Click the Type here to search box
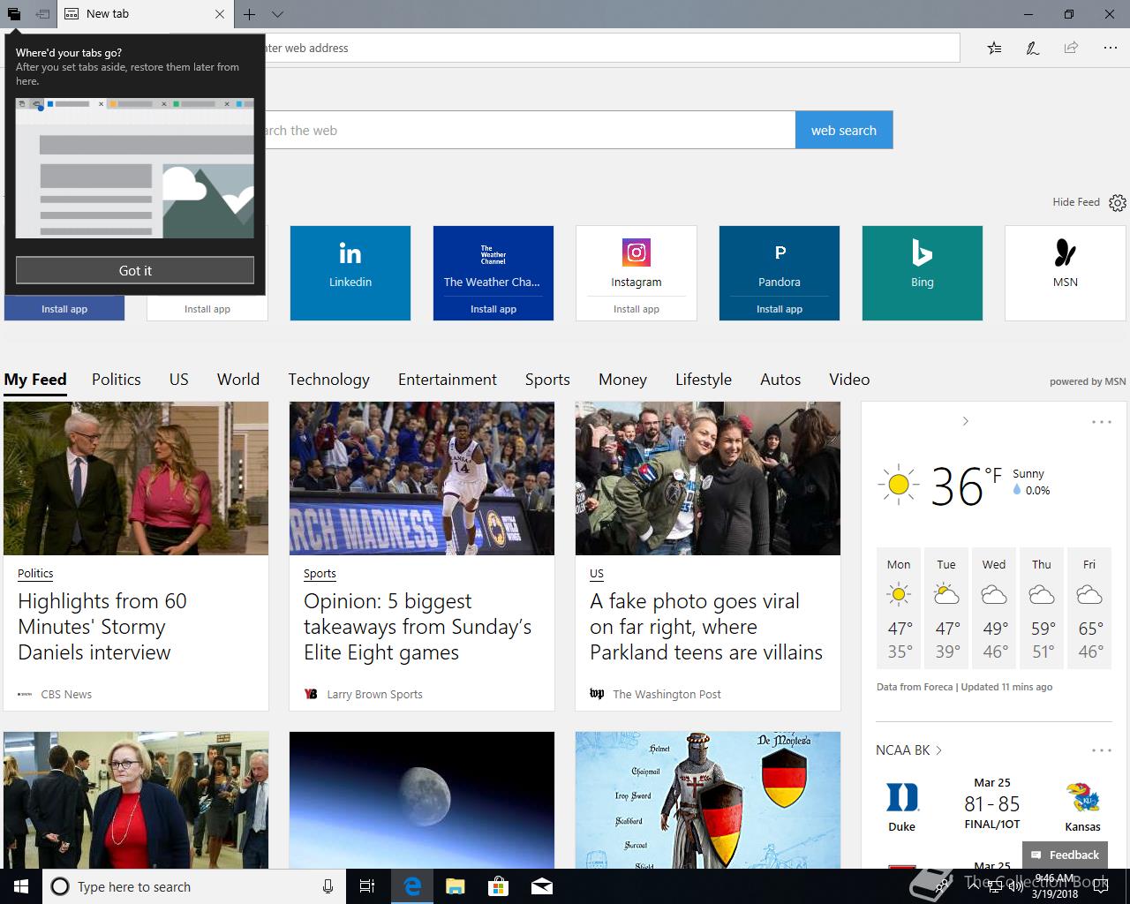This screenshot has width=1130, height=904. click(192, 886)
